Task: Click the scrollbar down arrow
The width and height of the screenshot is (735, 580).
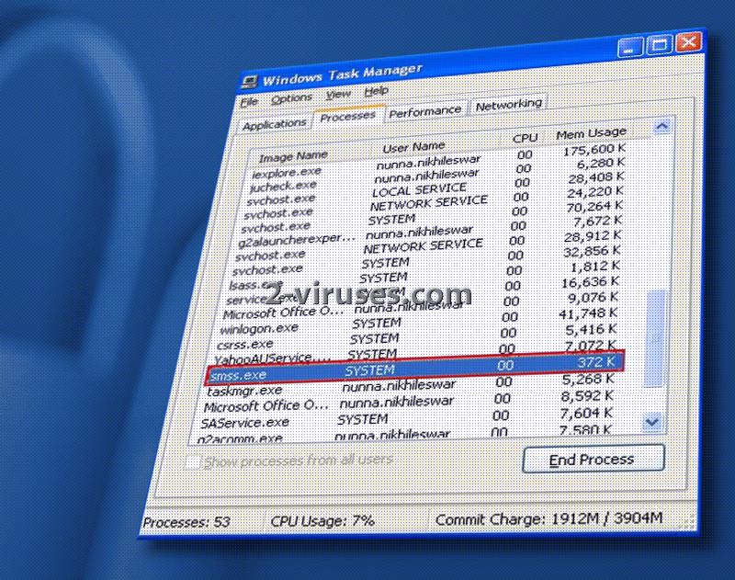Action: coord(652,422)
